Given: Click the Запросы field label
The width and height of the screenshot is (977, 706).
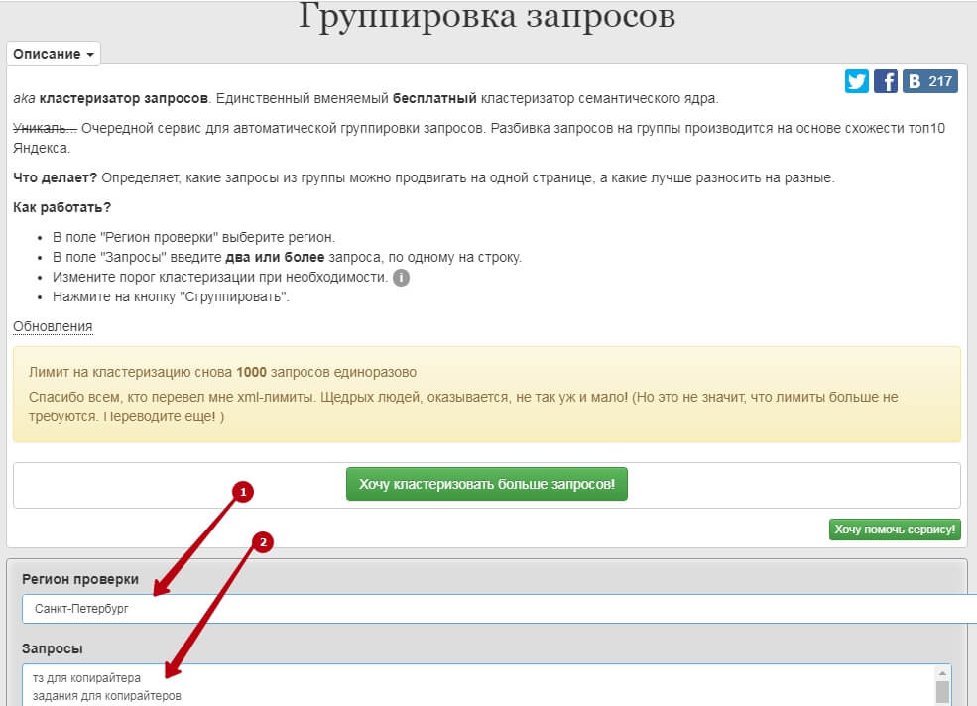Looking at the screenshot, I should [x=53, y=648].
